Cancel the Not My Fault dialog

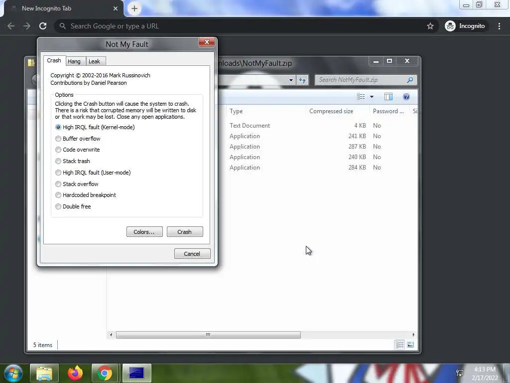point(192,254)
